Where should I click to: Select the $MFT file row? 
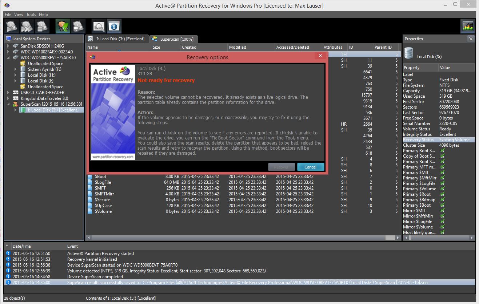[x=243, y=188]
